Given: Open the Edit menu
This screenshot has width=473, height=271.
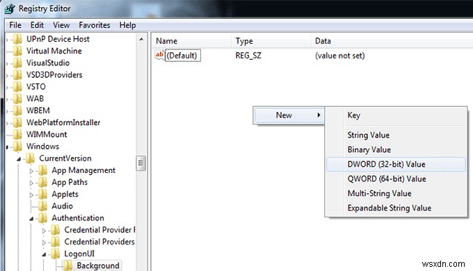Looking at the screenshot, I should tap(37, 25).
